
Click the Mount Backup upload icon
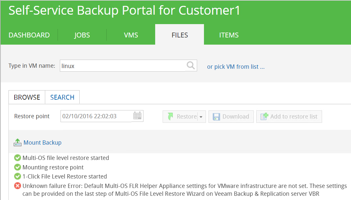tap(18, 143)
